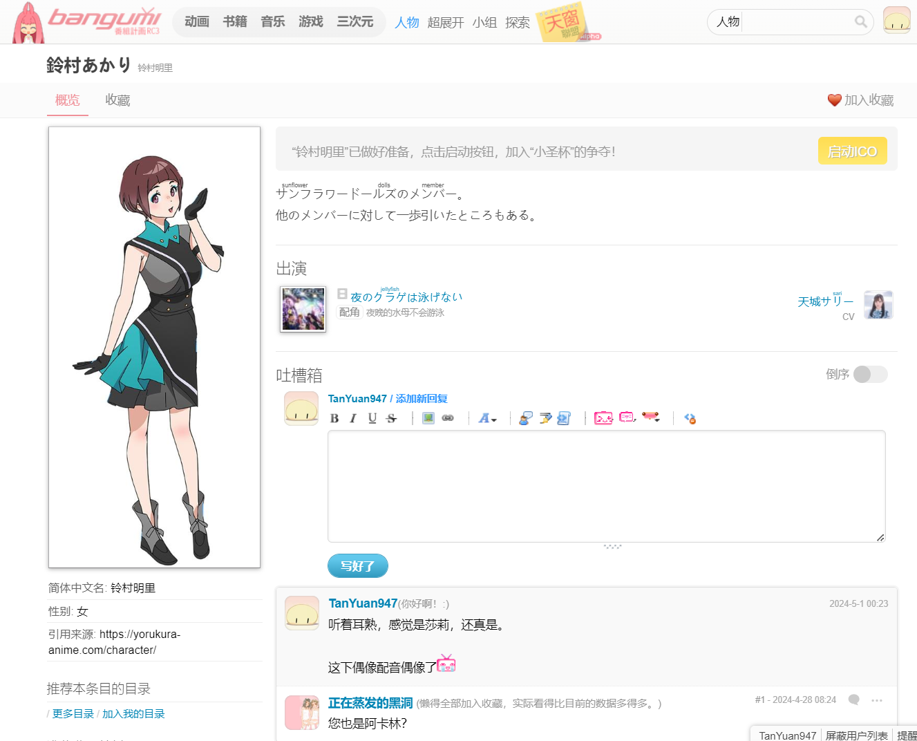
Task: Click into the reply text area
Action: [606, 486]
